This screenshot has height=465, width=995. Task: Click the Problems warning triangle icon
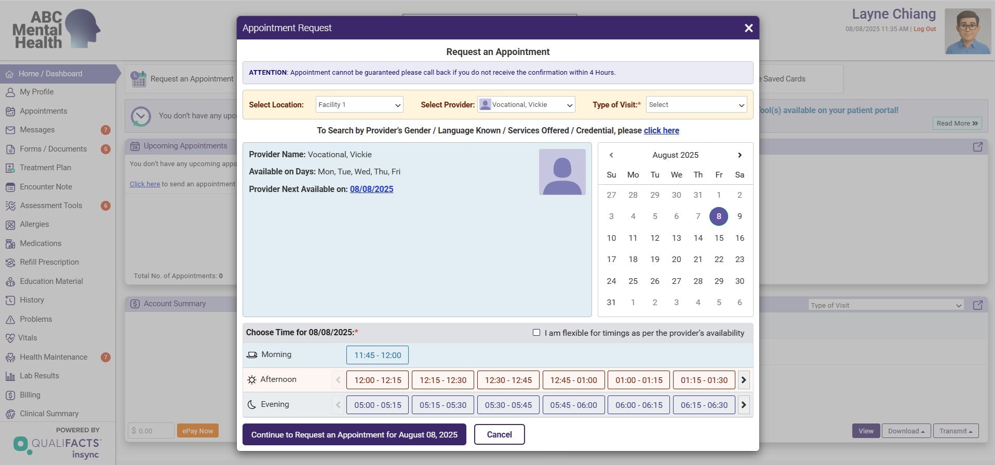[x=10, y=320]
